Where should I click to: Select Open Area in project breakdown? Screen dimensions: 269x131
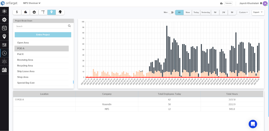click(x=41, y=43)
